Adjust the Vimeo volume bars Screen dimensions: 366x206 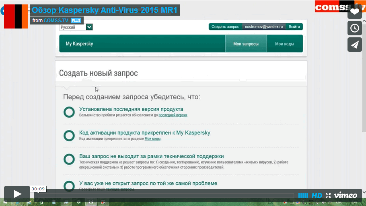tap(303, 196)
